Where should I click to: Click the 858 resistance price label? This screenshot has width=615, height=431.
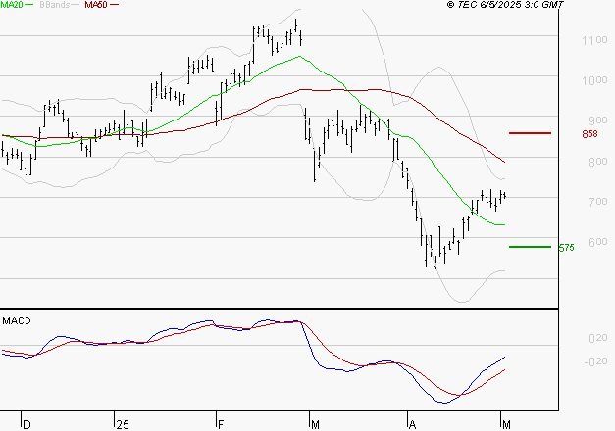589,134
